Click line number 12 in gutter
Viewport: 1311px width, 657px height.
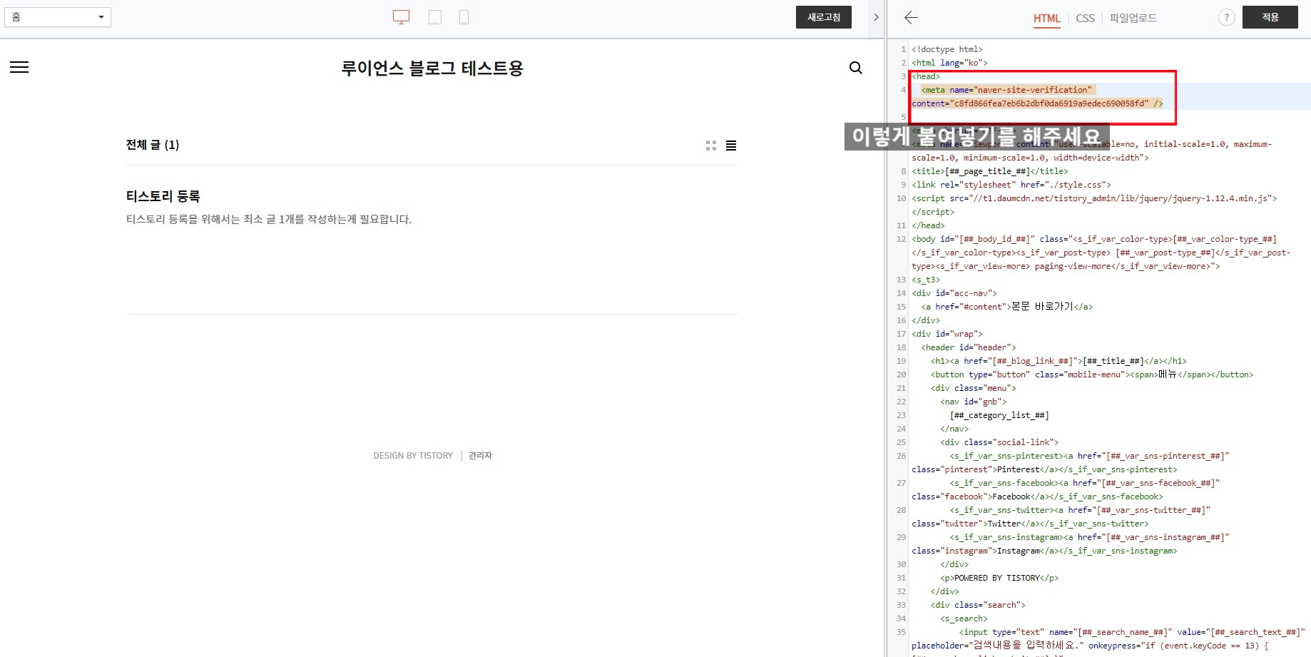coord(901,239)
